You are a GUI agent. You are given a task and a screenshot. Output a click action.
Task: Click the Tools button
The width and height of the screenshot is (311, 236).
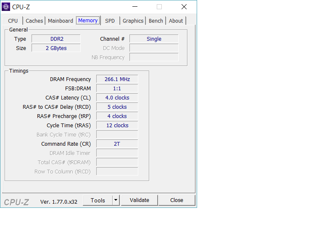pos(98,200)
